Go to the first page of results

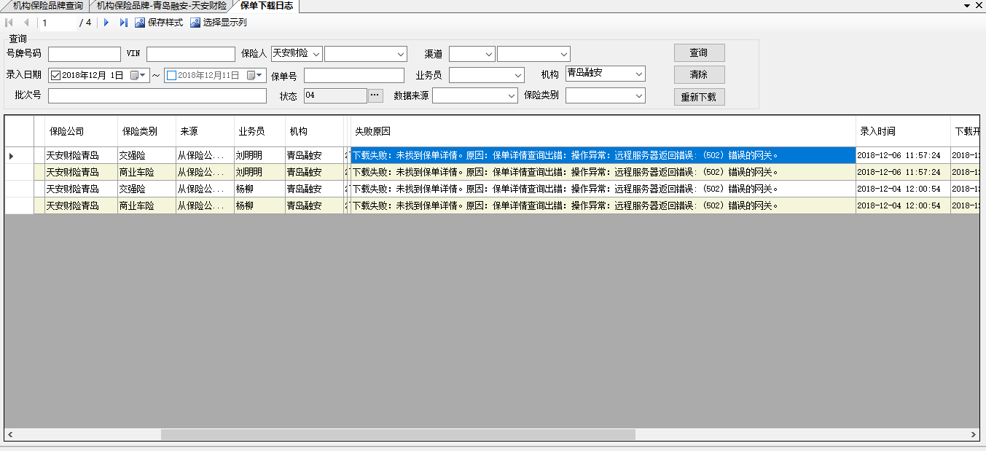click(9, 23)
